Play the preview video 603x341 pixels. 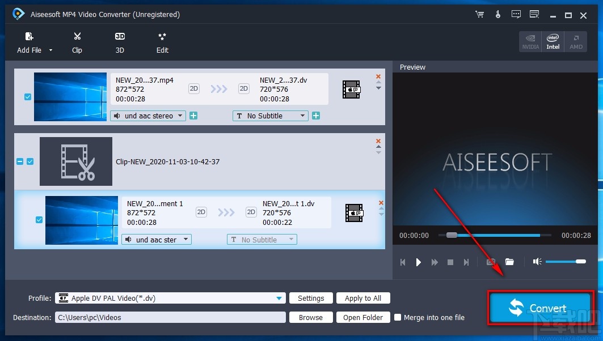click(x=419, y=262)
